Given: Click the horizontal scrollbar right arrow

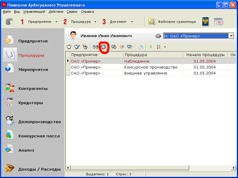Looking at the screenshot, I should click(234, 168).
